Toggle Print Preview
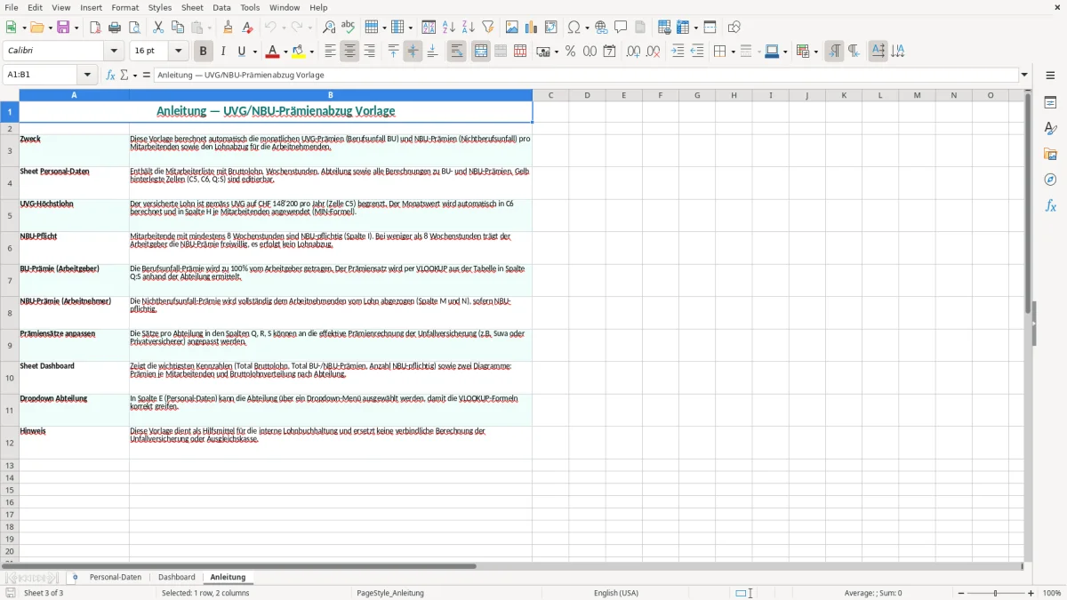 tap(134, 28)
